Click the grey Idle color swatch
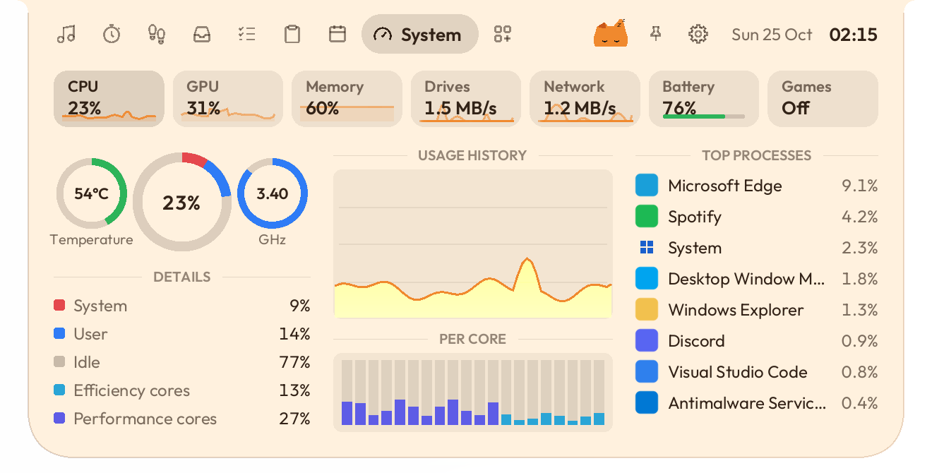 point(59,361)
